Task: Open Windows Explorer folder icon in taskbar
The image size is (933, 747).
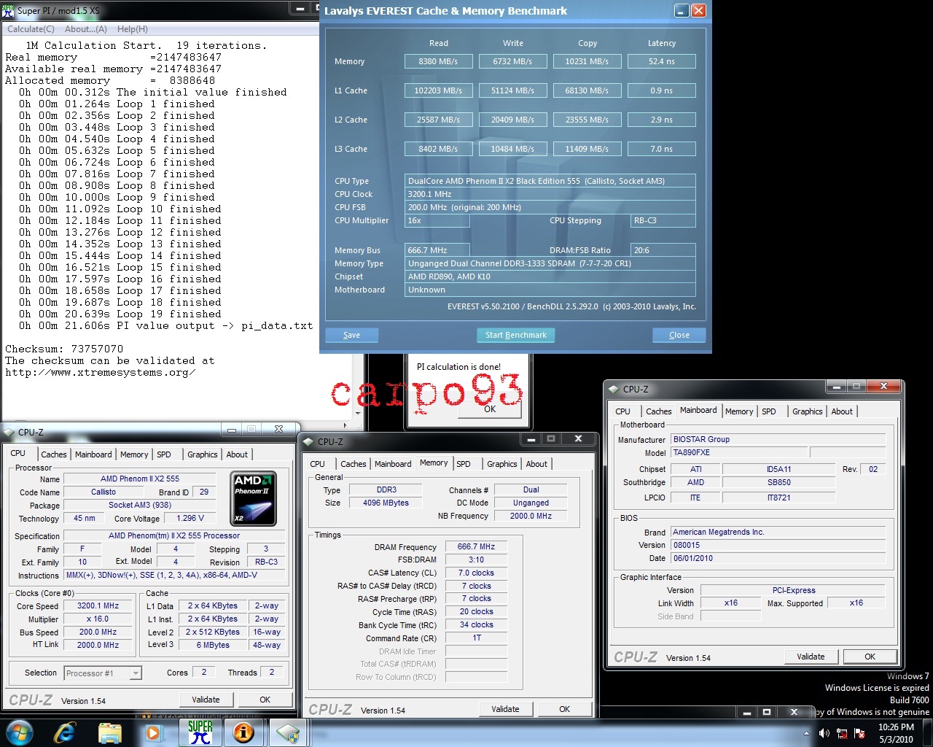Action: [109, 732]
